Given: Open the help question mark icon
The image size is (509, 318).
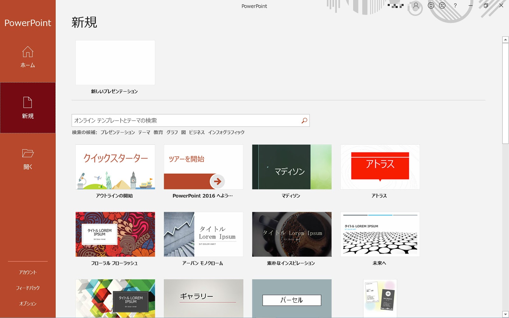Looking at the screenshot, I should click(455, 5).
